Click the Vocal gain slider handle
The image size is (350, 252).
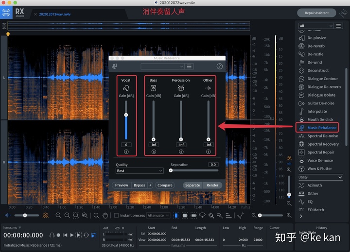click(126, 115)
